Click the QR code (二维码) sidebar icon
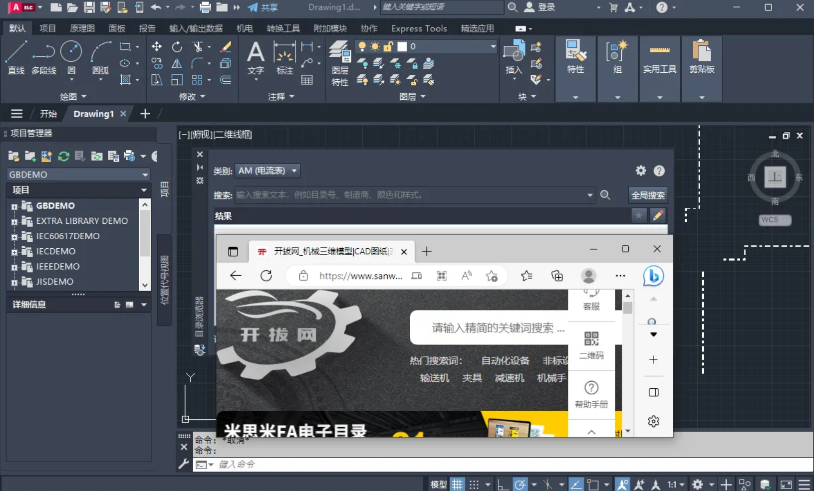The image size is (814, 491). tap(591, 345)
